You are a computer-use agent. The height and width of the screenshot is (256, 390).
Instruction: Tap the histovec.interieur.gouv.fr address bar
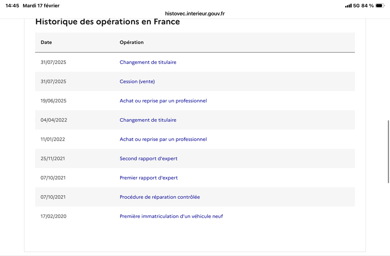click(195, 14)
